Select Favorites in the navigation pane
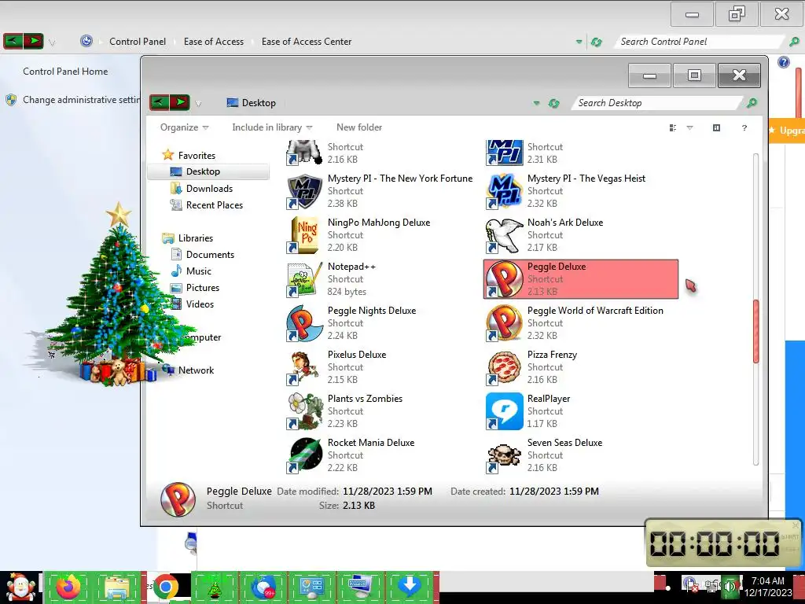Screen dimensions: 805x604 coord(197,155)
